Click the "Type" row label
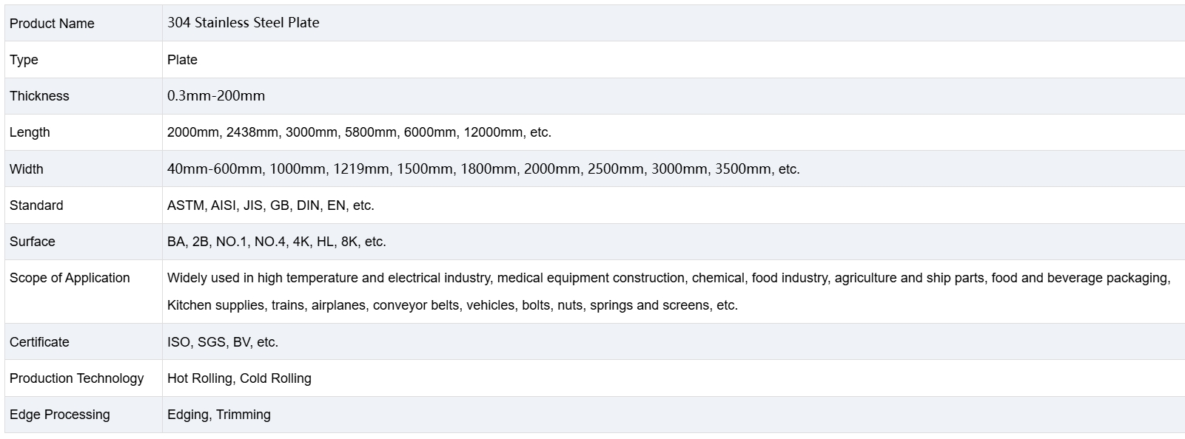 pos(24,60)
